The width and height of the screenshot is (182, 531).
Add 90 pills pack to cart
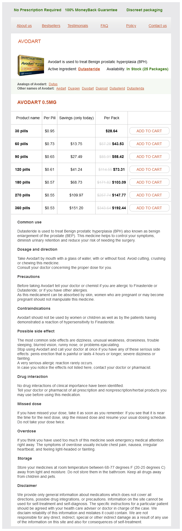tap(149, 157)
